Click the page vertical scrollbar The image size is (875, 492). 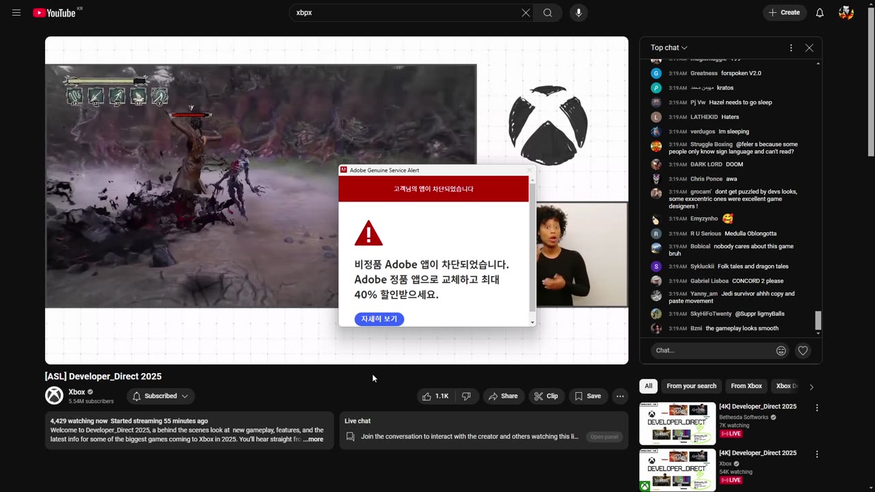click(x=870, y=82)
